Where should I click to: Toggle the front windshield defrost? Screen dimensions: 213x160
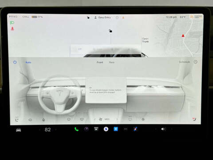[69, 119]
